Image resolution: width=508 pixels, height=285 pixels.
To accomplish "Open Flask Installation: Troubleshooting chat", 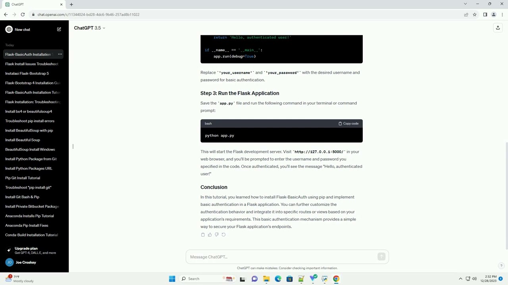I will tap(33, 102).
